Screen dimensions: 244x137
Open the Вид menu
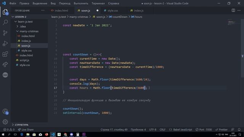pyautogui.click(x=53, y=3)
